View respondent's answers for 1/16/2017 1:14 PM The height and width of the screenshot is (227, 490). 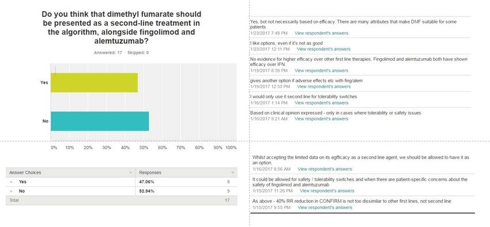321,103
